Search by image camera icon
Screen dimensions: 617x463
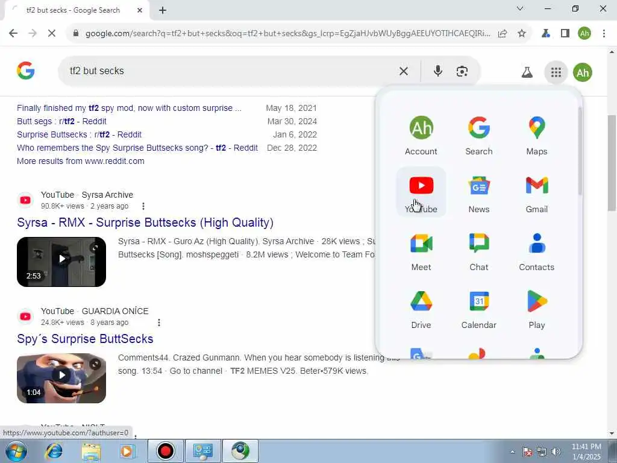pyautogui.click(x=462, y=71)
